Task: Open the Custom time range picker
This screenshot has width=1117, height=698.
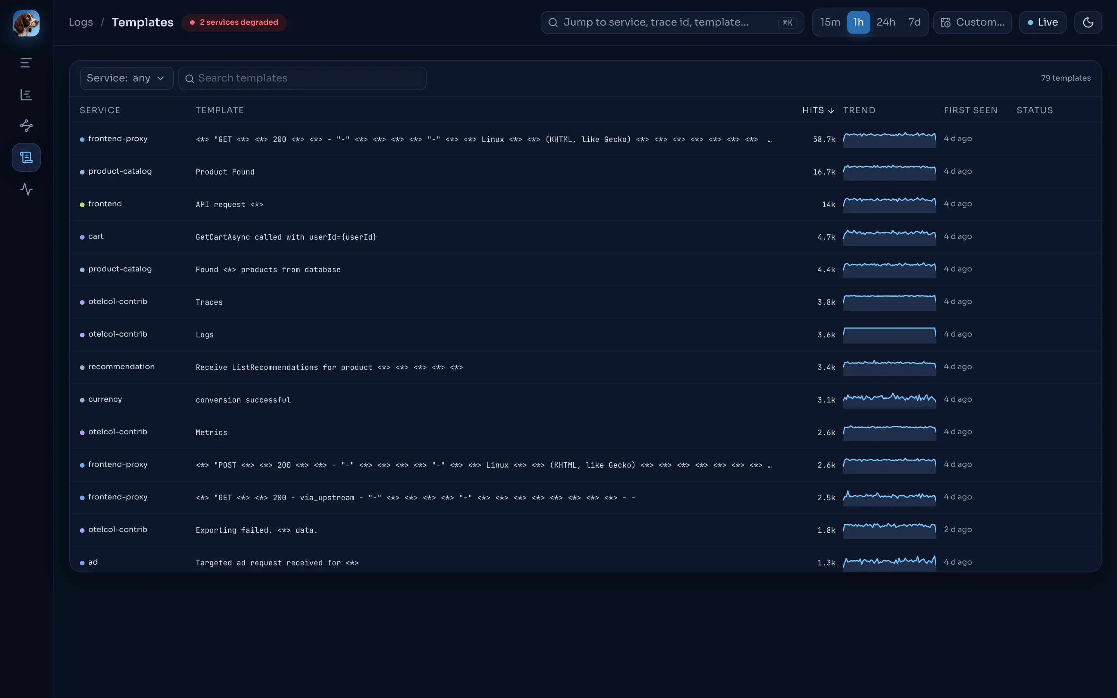Action: click(x=973, y=22)
